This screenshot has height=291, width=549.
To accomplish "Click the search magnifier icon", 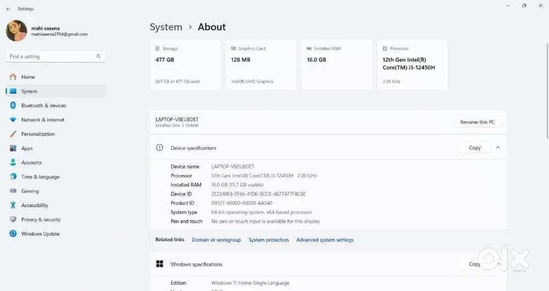I will coord(98,56).
